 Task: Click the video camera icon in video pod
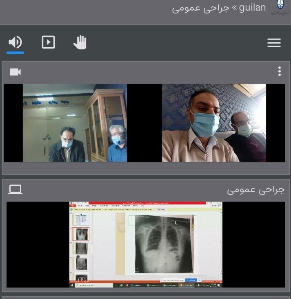tap(15, 72)
